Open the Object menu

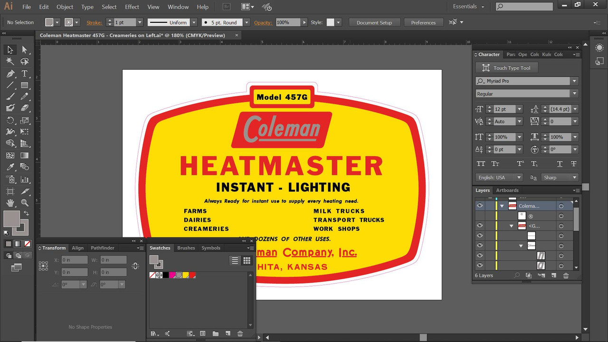tap(65, 7)
